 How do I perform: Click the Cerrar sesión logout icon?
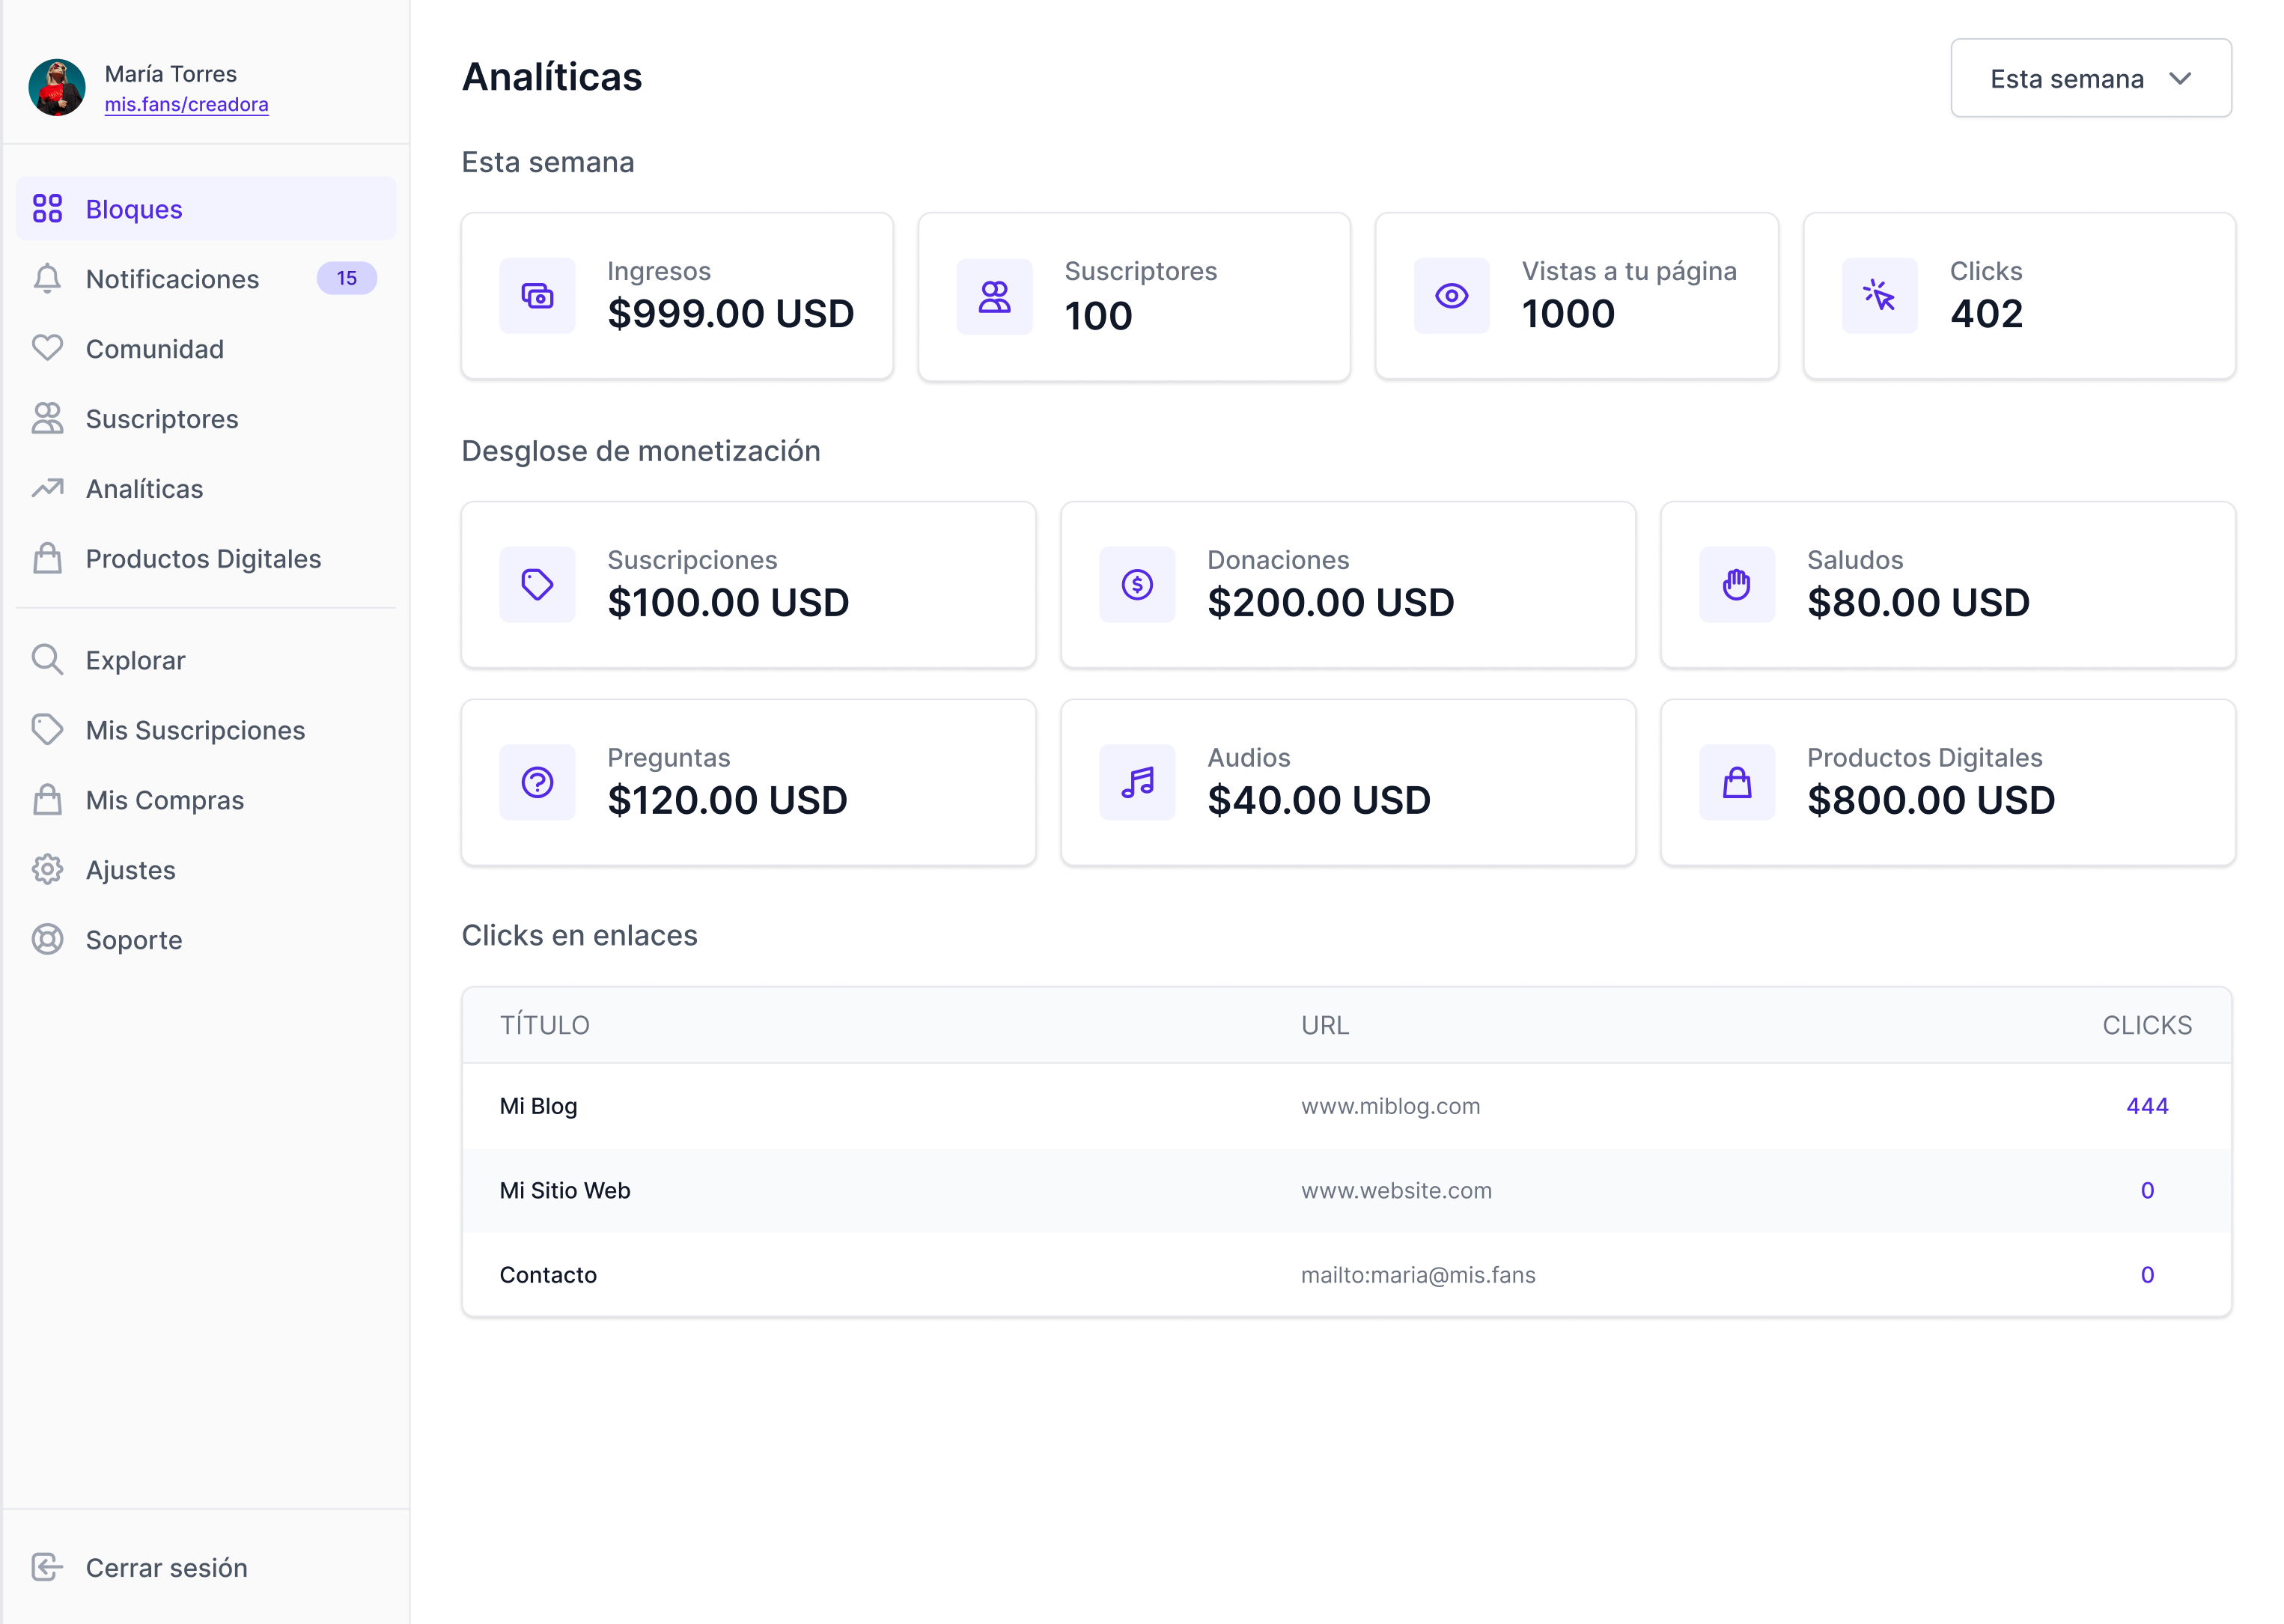47,1567
